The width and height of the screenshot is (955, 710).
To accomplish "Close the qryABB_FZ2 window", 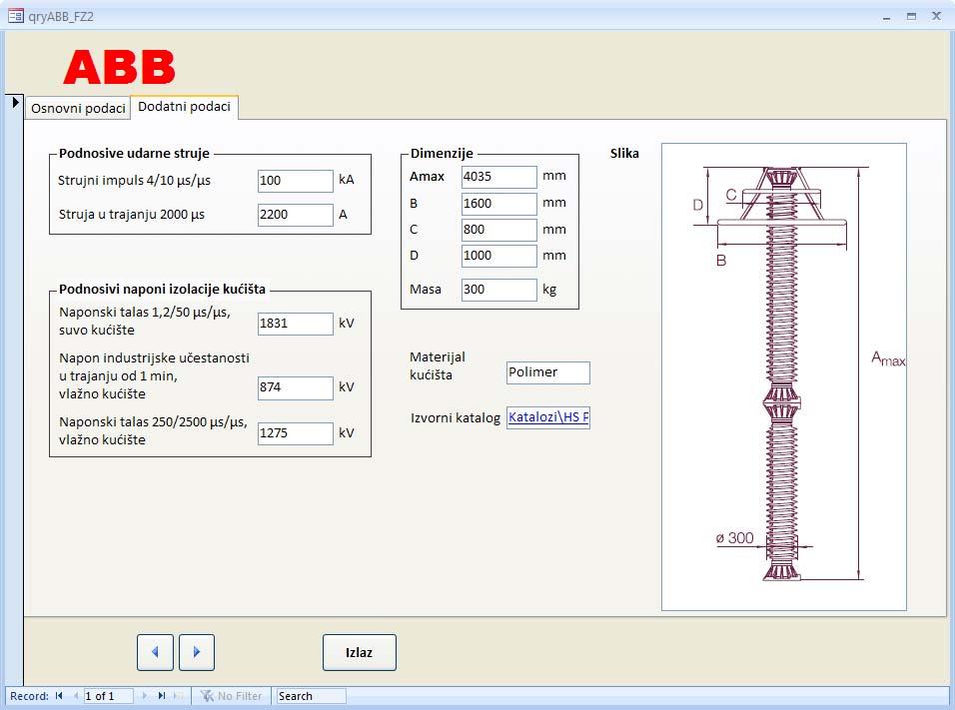I will click(937, 16).
